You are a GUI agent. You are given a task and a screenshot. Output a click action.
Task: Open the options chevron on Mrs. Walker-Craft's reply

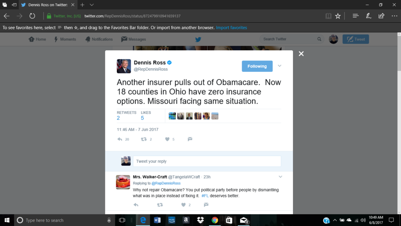click(x=280, y=177)
